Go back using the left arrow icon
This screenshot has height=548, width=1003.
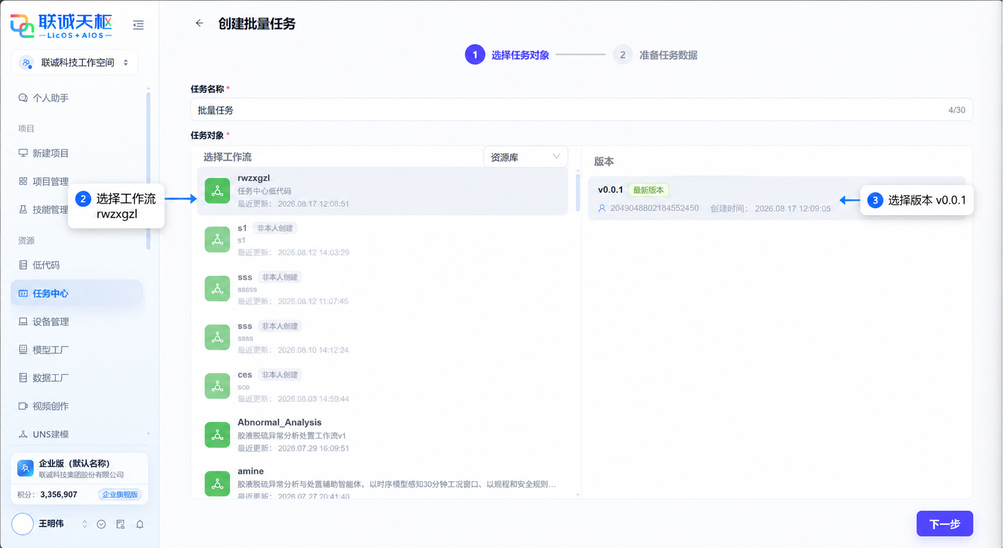click(x=199, y=23)
